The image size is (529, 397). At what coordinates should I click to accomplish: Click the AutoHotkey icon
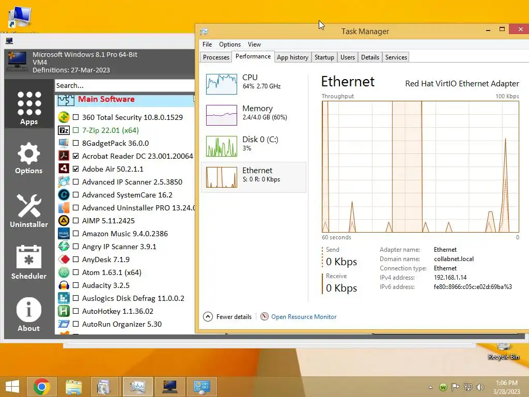tap(64, 311)
